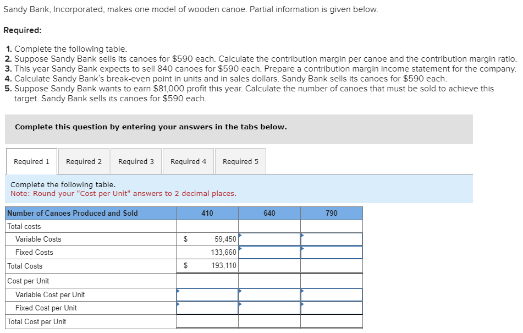Click Fixed Costs input for 790 canoes

click(x=332, y=252)
